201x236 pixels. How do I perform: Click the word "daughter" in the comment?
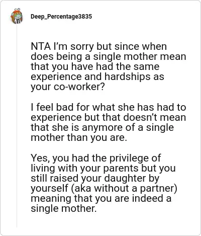125,178
